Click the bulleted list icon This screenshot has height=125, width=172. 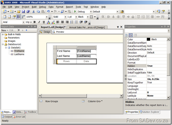(x=76, y=22)
